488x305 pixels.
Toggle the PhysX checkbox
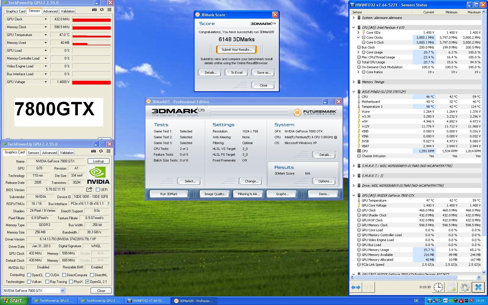click(x=71, y=281)
